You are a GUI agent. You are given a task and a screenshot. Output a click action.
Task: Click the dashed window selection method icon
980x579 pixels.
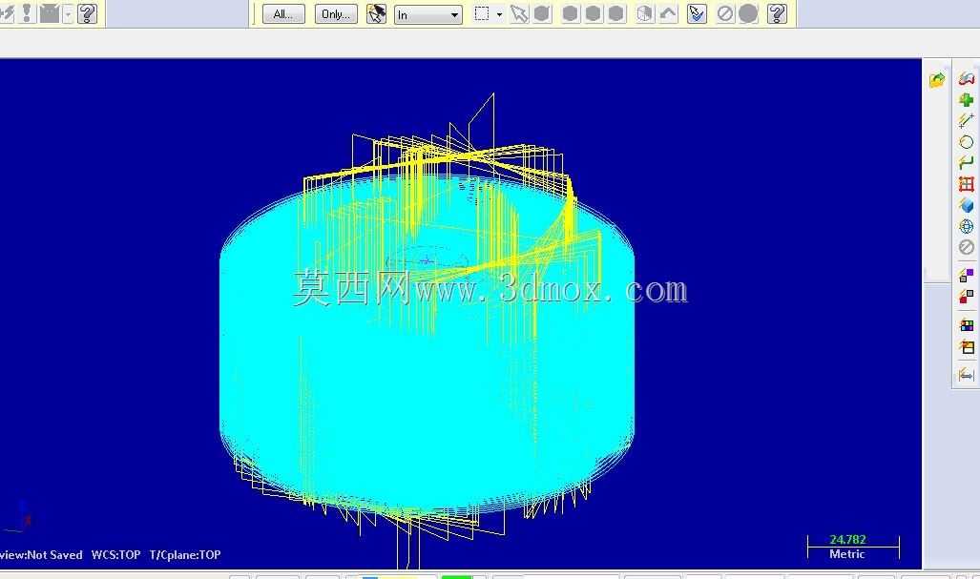(x=481, y=13)
